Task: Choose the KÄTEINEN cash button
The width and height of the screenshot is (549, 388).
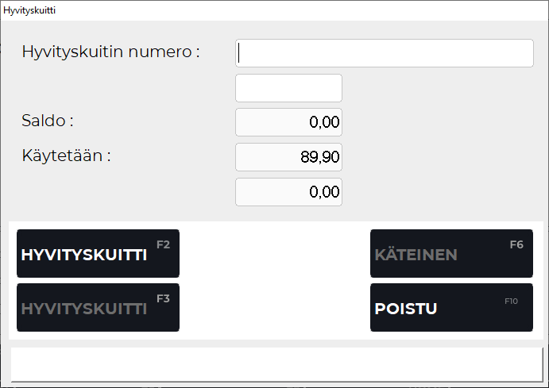Action: coord(451,254)
